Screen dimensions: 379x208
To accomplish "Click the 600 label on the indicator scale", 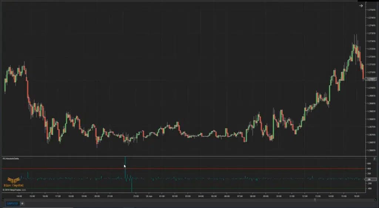I will click(x=370, y=163).
